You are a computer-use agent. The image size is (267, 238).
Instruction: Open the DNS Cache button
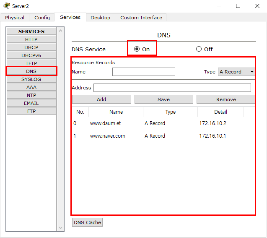tap(87, 222)
